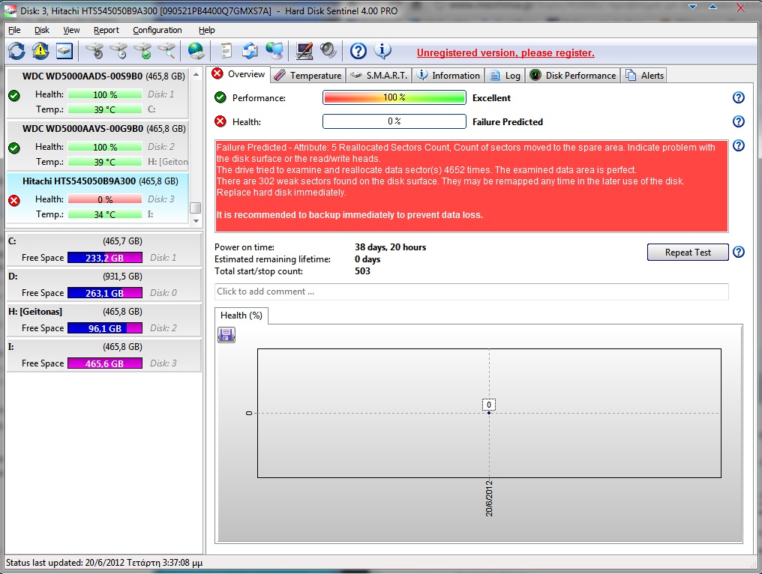Click the blue up arrow in title bar
This screenshot has height=574, width=762.
712,7
